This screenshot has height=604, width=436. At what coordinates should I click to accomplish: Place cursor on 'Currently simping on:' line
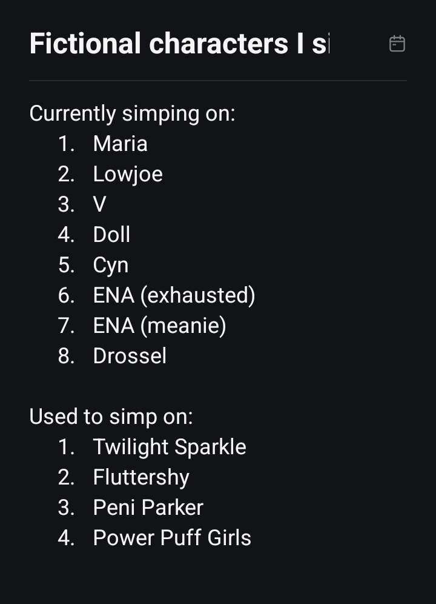132,114
